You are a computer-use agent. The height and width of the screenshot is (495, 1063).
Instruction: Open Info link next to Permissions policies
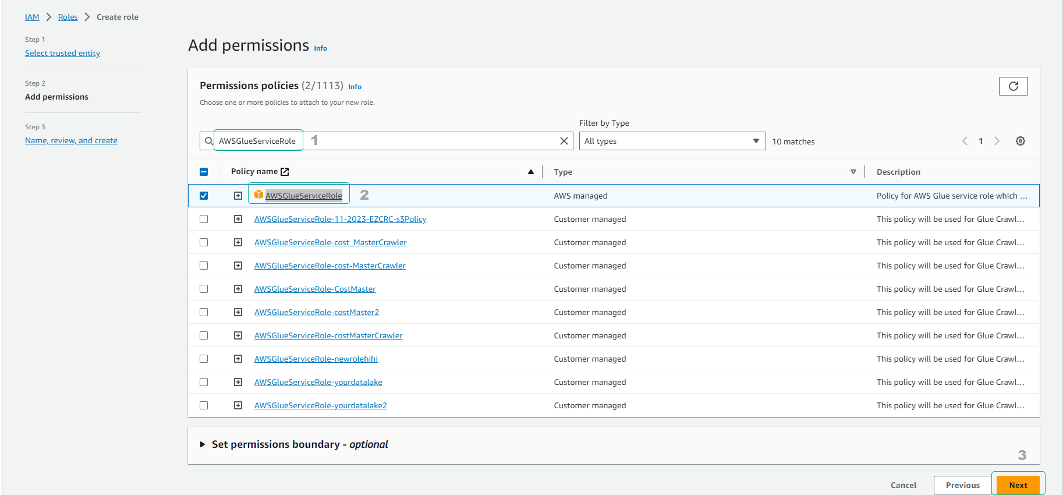click(355, 87)
